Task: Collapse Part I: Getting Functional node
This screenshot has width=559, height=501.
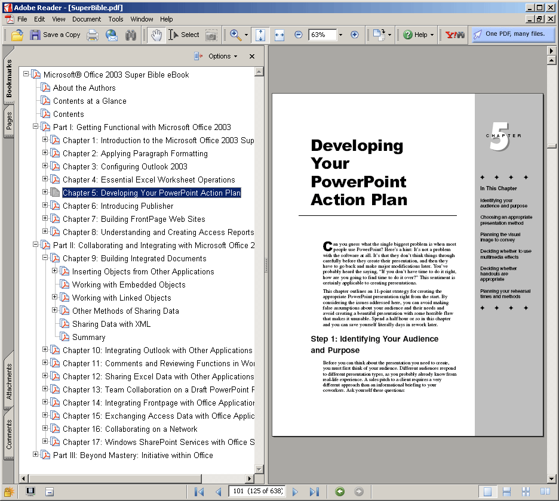Action: click(35, 126)
